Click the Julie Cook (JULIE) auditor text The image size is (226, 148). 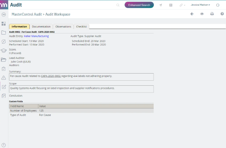click(21, 62)
